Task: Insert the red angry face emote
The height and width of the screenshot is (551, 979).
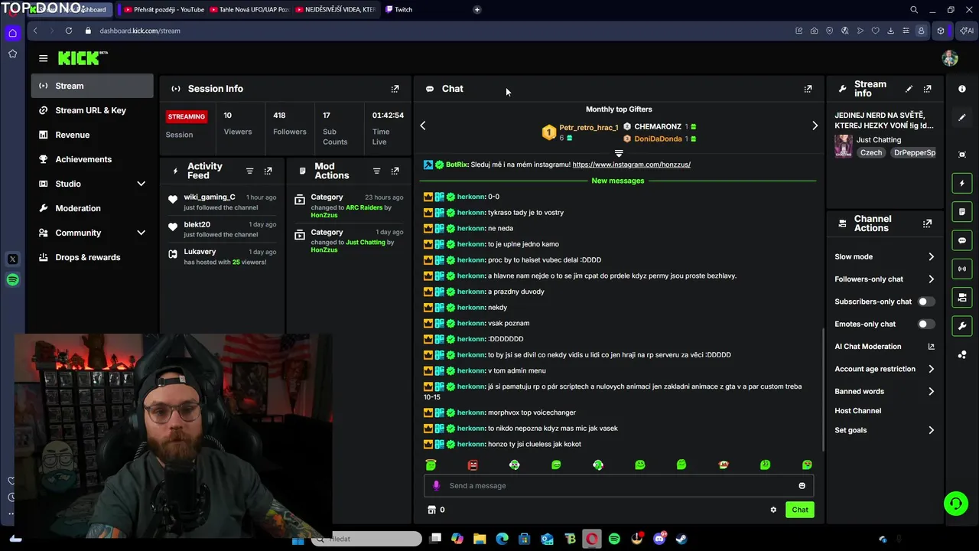Action: (x=473, y=465)
